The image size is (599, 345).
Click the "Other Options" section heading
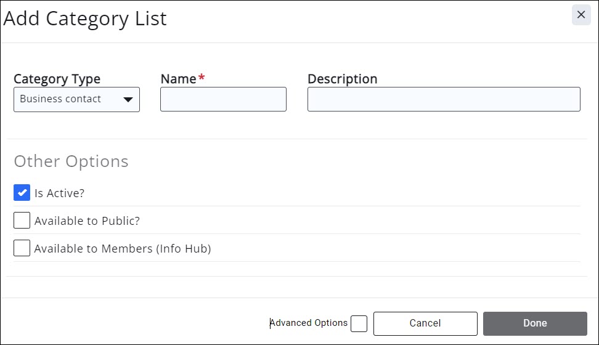[71, 161]
